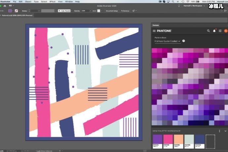Open the stroke color dropdown
Viewport: 228px width, 152px height.
pos(19,11)
